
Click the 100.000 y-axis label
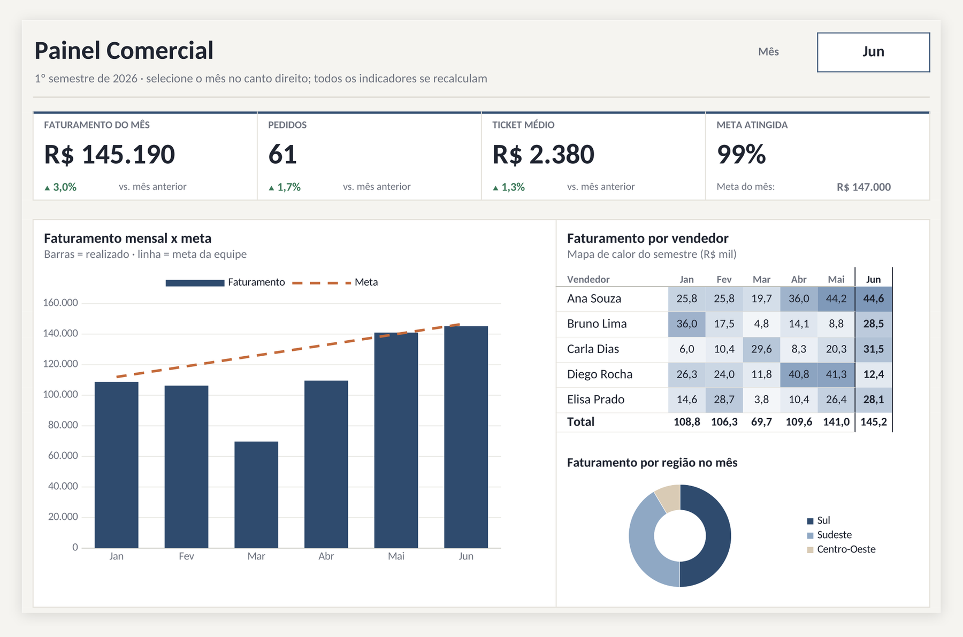(60, 394)
